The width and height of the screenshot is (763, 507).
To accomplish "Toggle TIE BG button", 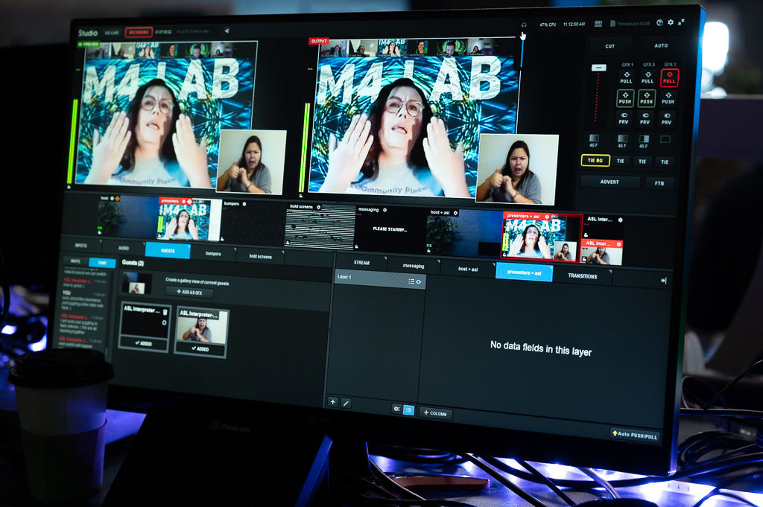I will pyautogui.click(x=595, y=160).
